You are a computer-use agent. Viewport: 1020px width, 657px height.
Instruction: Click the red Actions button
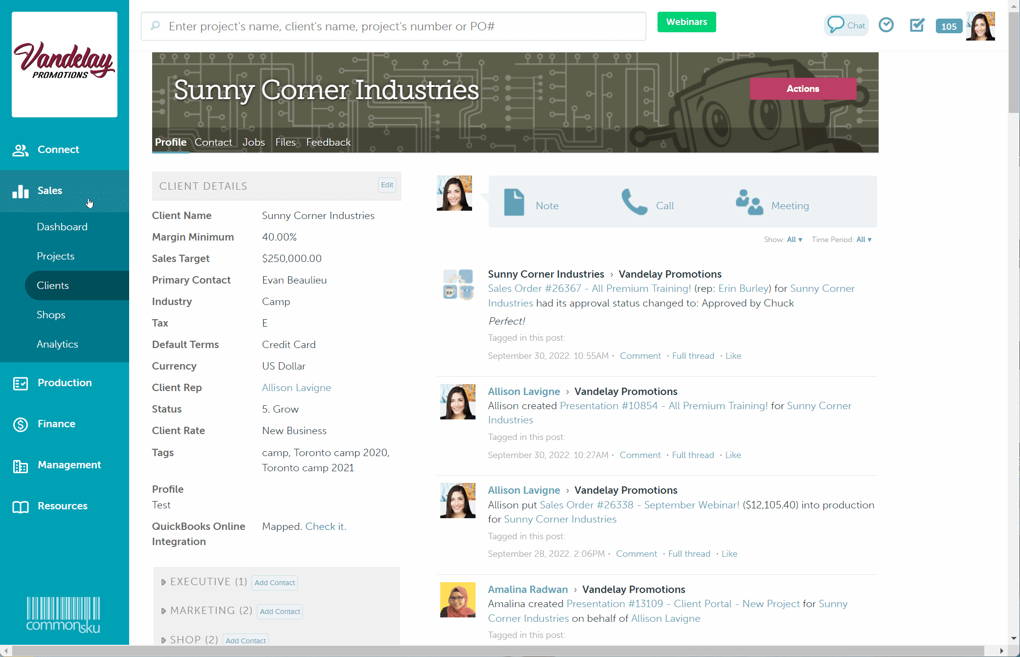pos(802,89)
